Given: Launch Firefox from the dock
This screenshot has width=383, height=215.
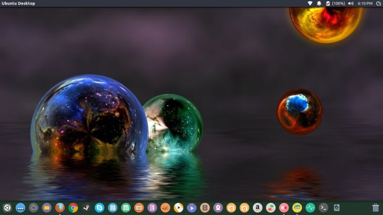Looking at the screenshot, I should [60, 208].
